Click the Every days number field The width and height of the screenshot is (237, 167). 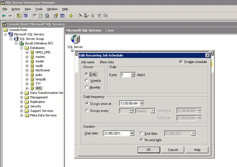click(x=126, y=75)
